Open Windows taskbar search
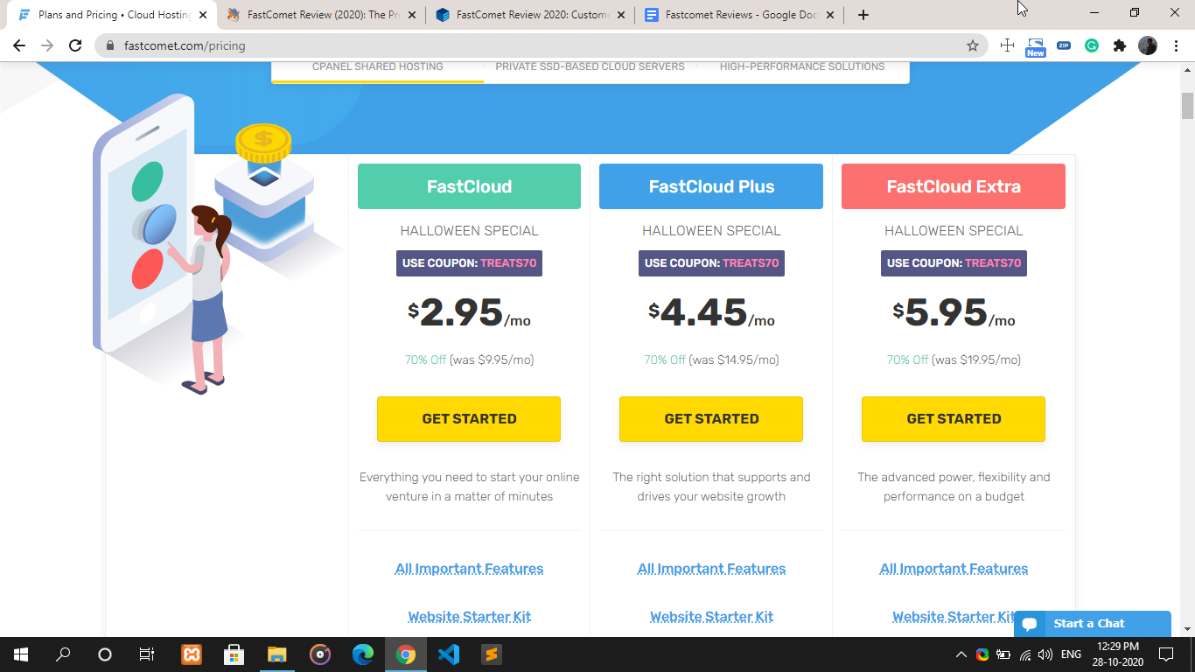The height and width of the screenshot is (672, 1195). [x=63, y=654]
